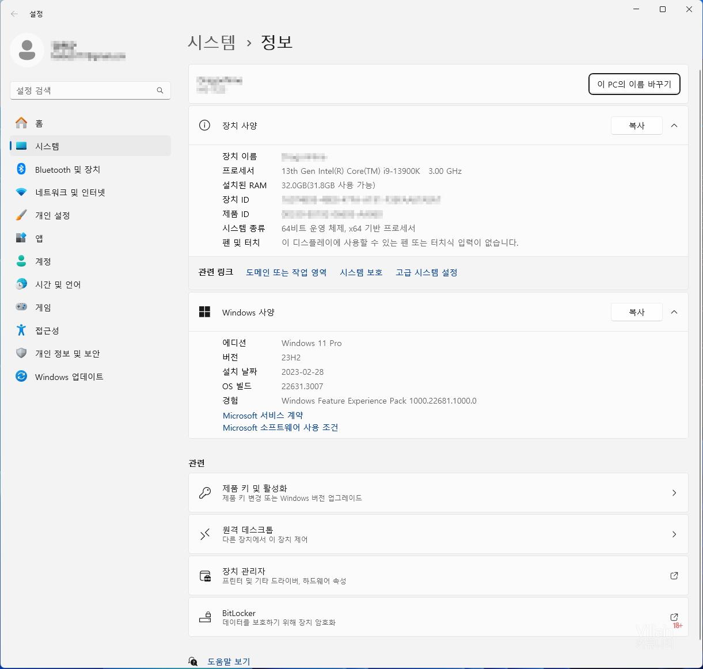Click the 개인 설정 paintbrush icon

[21, 215]
